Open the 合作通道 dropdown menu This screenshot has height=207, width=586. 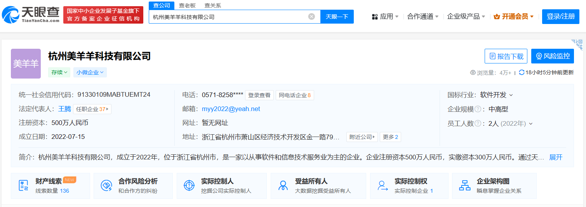[423, 17]
